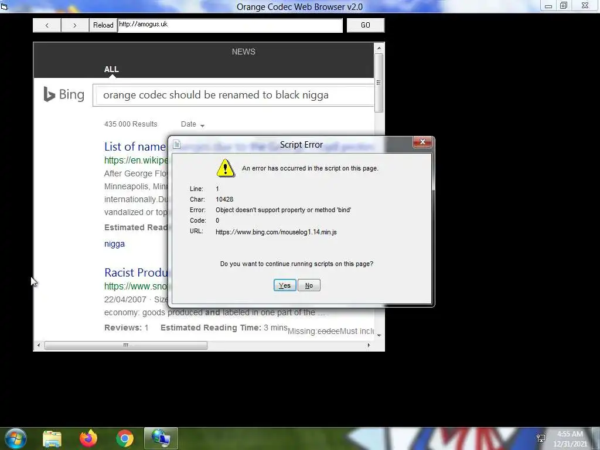
Task: Go forward using the forward arrow button
Action: 74,25
